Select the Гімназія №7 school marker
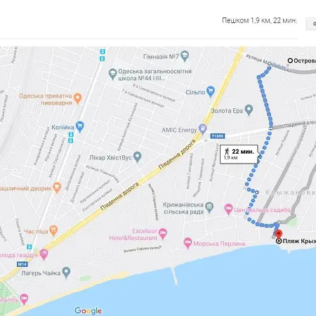 pyautogui.click(x=185, y=56)
